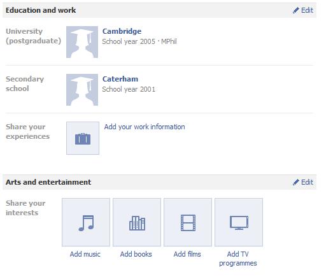Image resolution: width=326 pixels, height=277 pixels.
Task: Click the Cambridge graduate silhouette image
Action: [x=82, y=42]
